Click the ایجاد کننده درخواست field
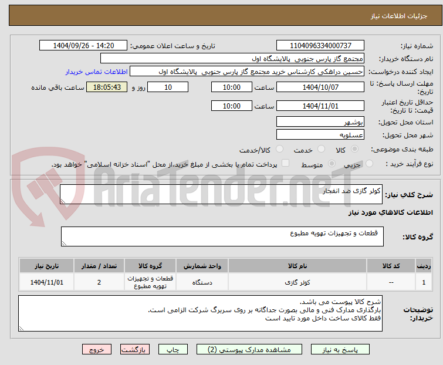 point(247,72)
